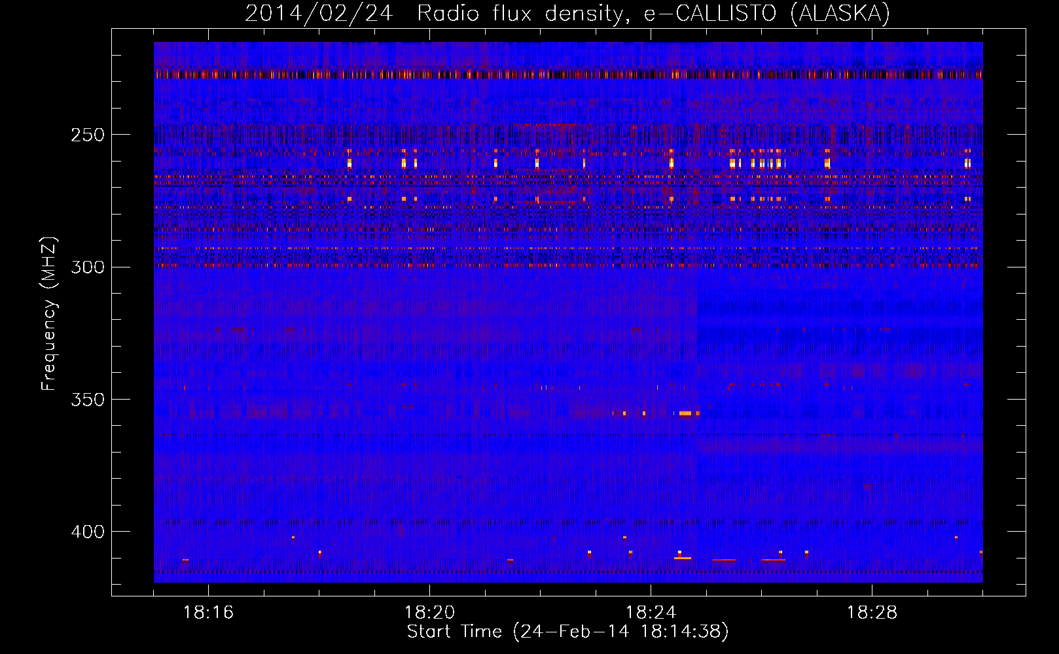Click the plot title '2014/02/24 Radio flux density'
Viewport: 1059px width, 654px height.
(567, 14)
